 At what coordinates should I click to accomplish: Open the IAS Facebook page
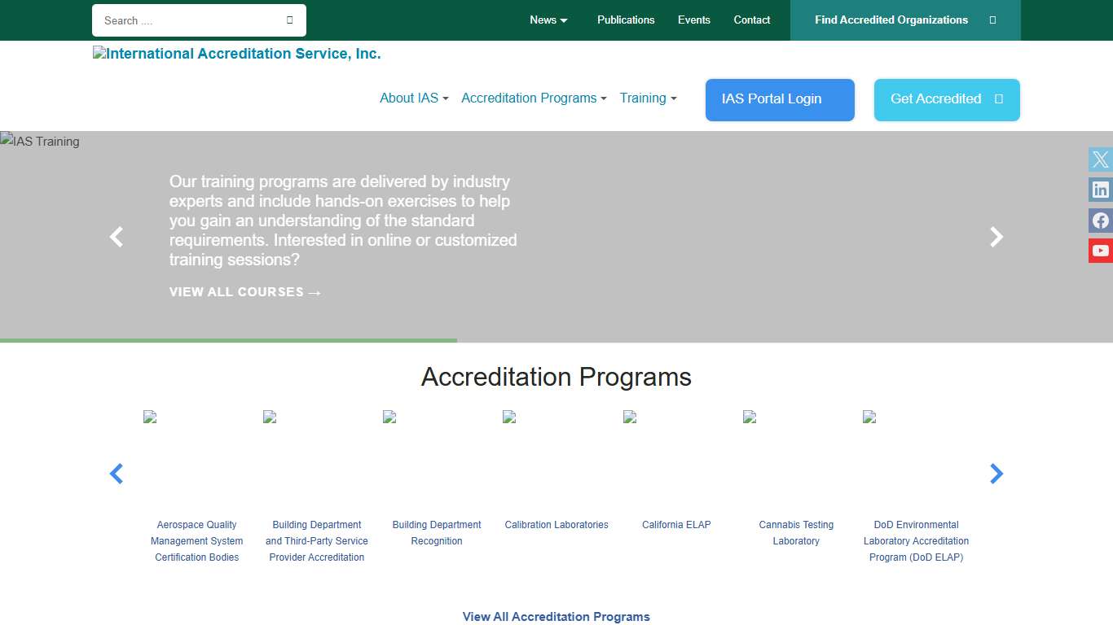(x=1100, y=220)
